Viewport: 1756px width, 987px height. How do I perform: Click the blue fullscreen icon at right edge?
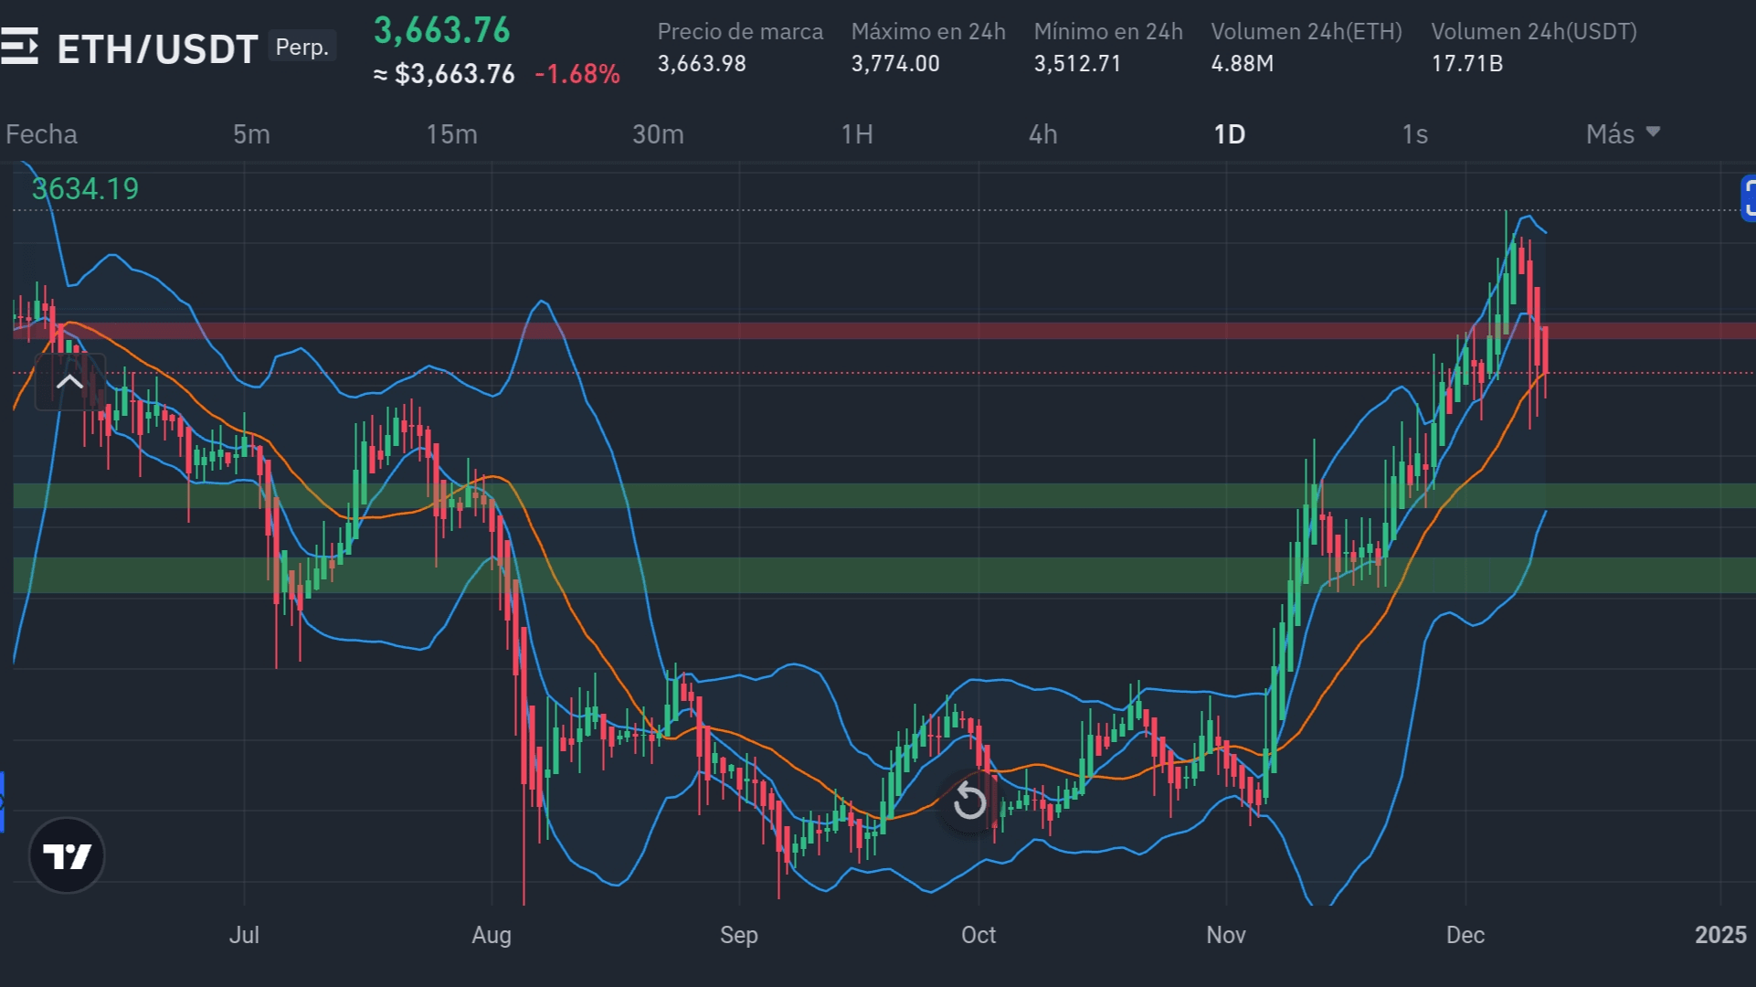(1748, 198)
